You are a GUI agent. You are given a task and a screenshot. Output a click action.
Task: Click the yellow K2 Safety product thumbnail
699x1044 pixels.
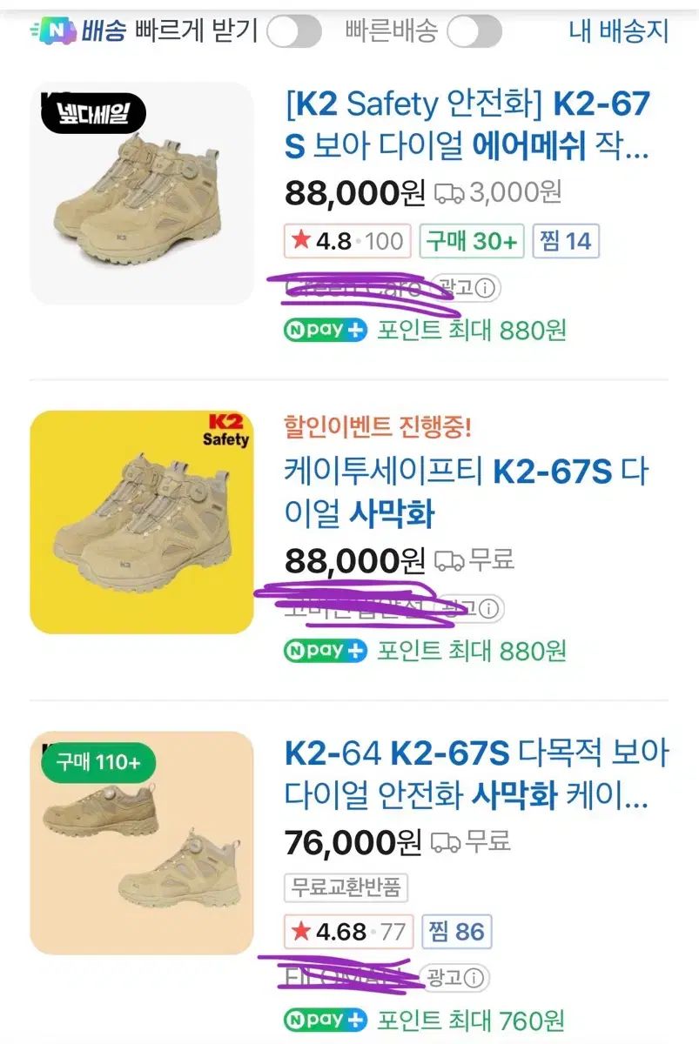142,522
